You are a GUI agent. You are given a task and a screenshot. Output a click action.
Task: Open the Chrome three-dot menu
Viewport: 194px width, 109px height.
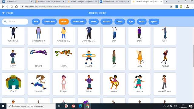click(x=192, y=7)
